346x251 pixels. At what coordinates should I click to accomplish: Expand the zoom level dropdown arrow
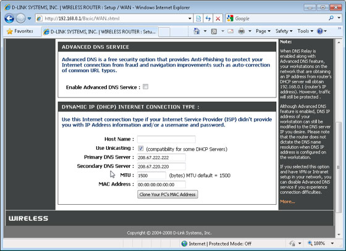tap(332, 244)
